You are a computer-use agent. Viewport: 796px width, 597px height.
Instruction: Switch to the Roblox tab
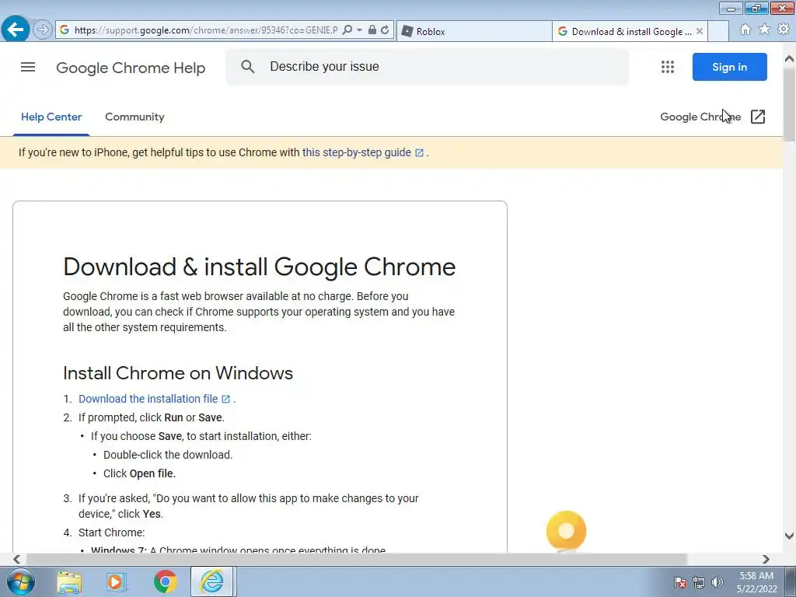coord(474,31)
